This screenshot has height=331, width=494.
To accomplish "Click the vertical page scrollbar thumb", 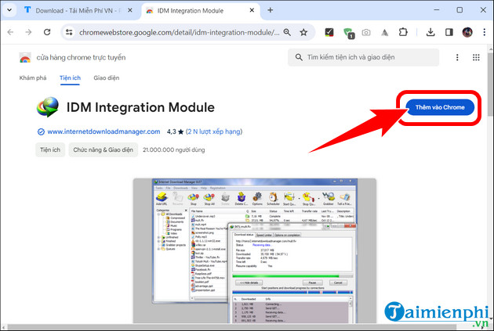I will pyautogui.click(x=491, y=83).
